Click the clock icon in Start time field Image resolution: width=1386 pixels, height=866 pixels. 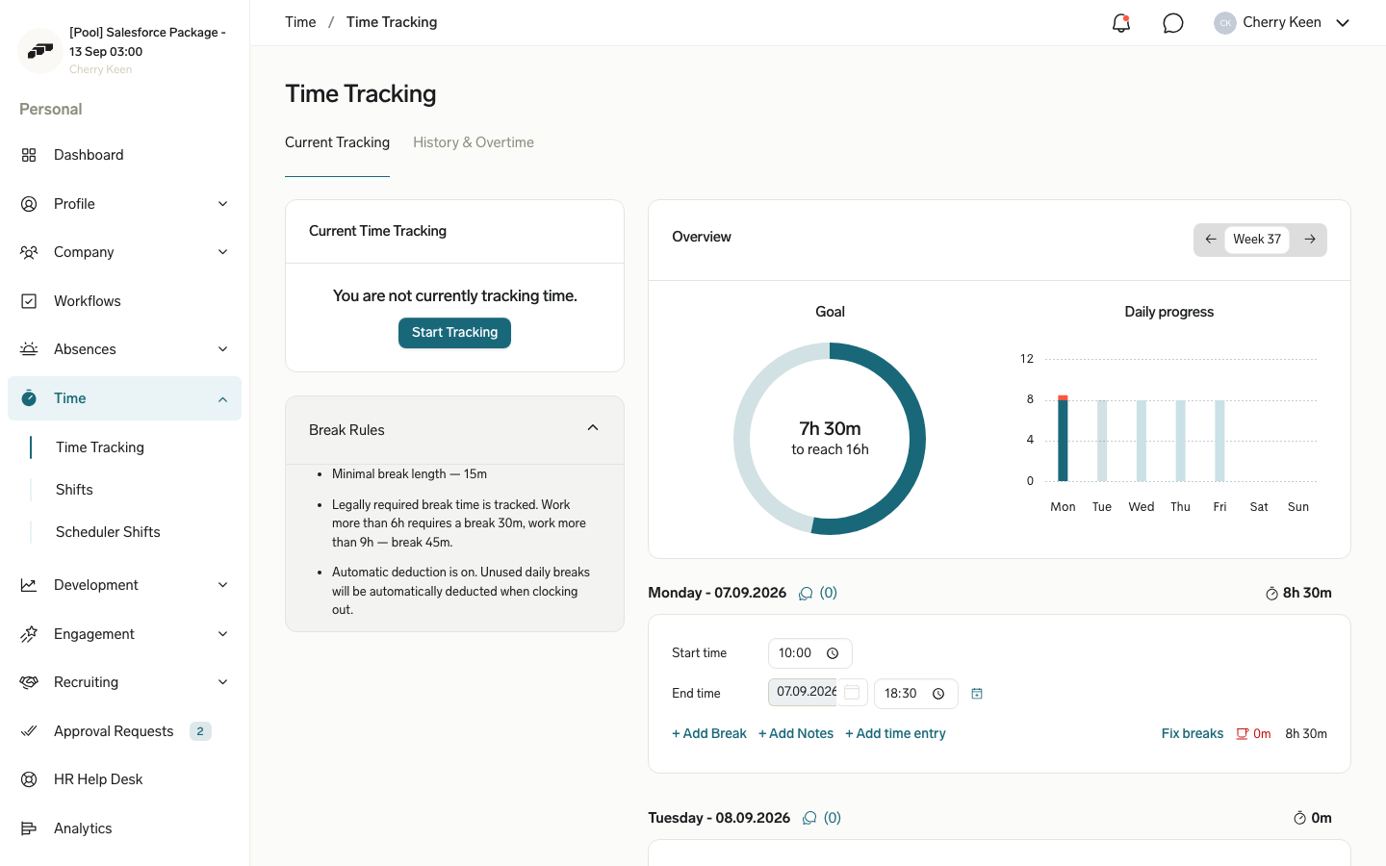click(x=833, y=653)
